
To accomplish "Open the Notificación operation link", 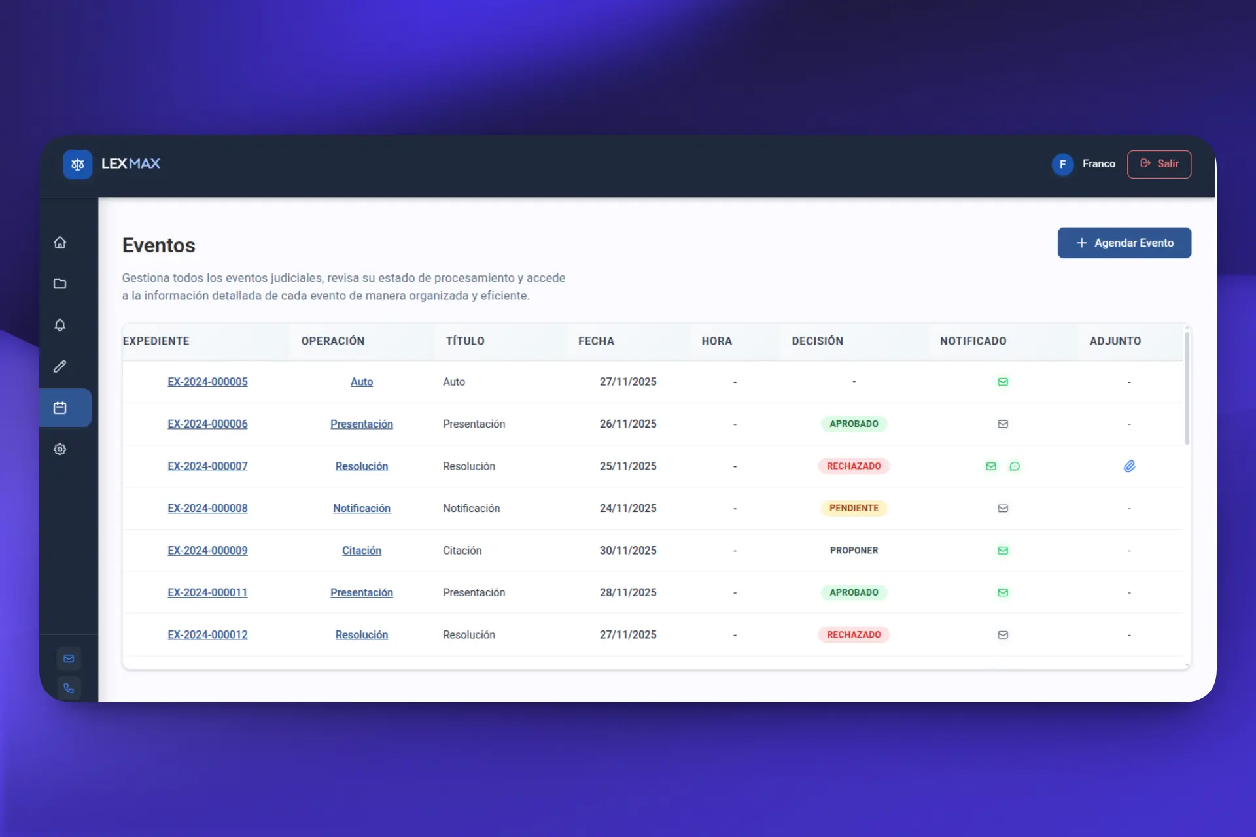I will [362, 508].
